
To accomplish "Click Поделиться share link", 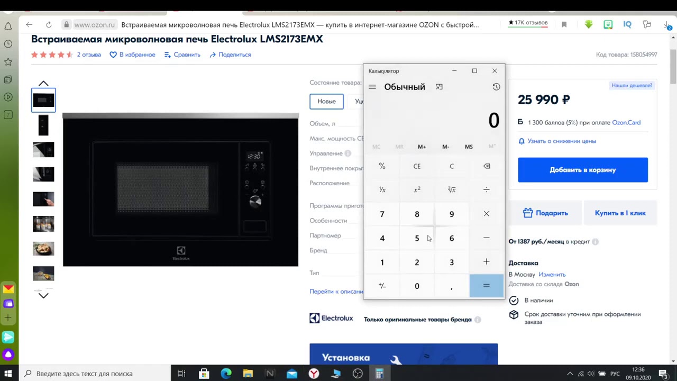I will pyautogui.click(x=230, y=55).
